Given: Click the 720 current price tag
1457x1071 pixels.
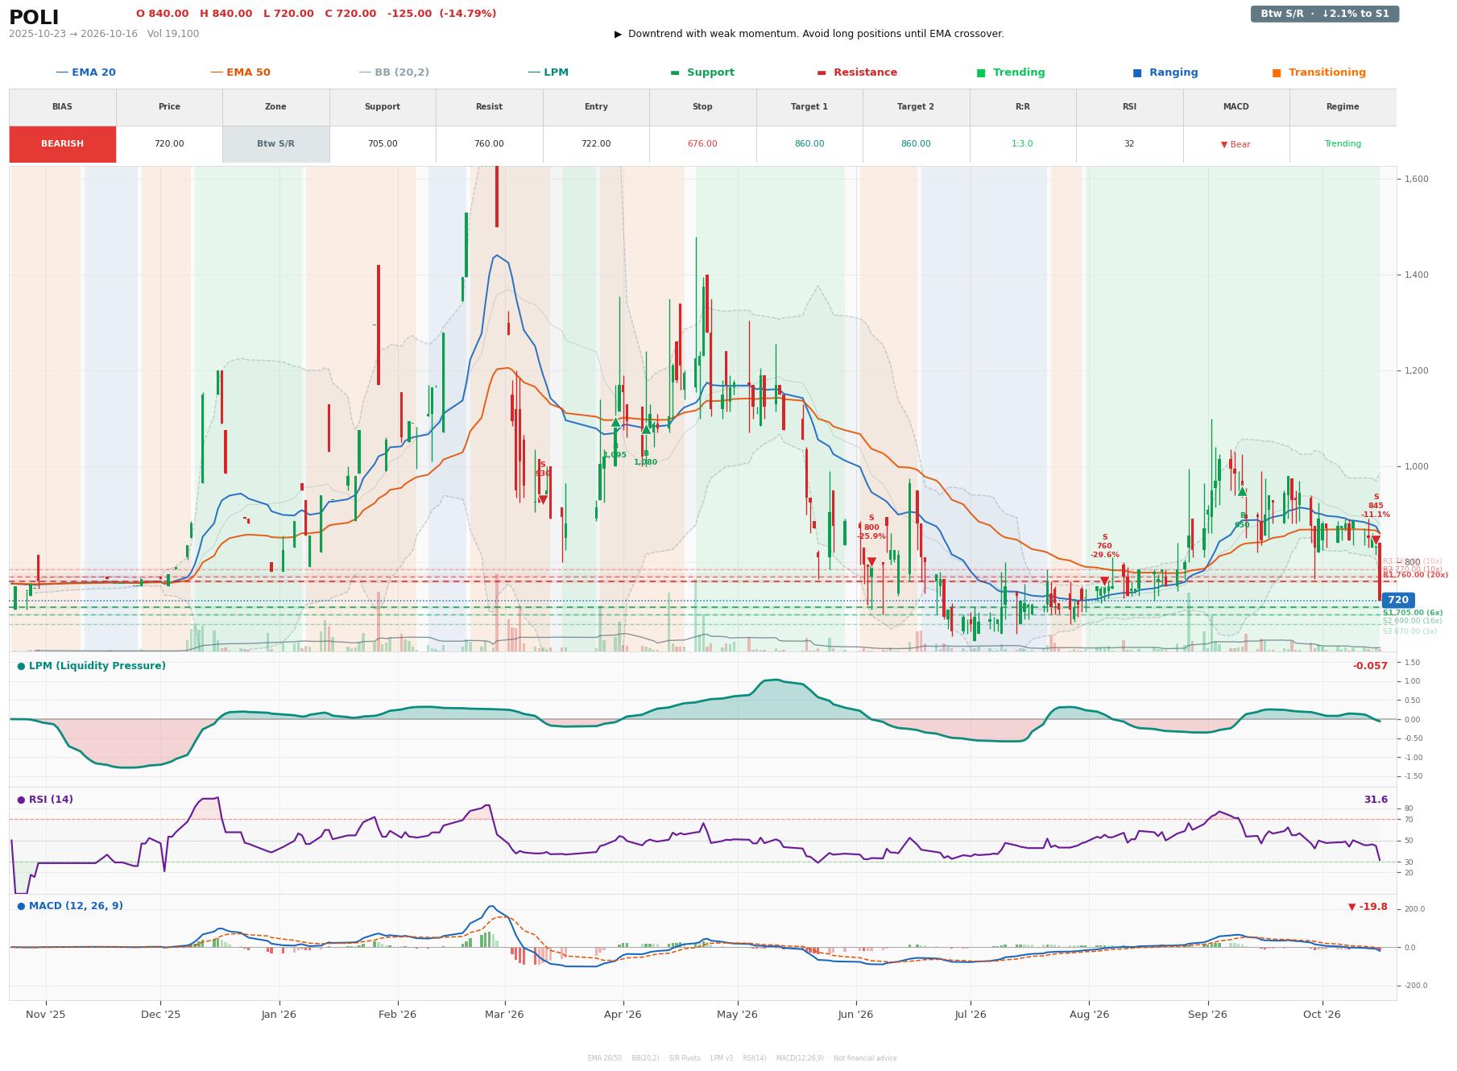Looking at the screenshot, I should coord(1398,600).
